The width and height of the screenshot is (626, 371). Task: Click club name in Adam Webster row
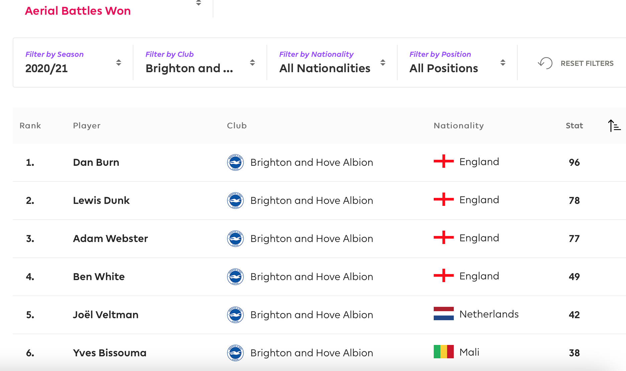312,239
